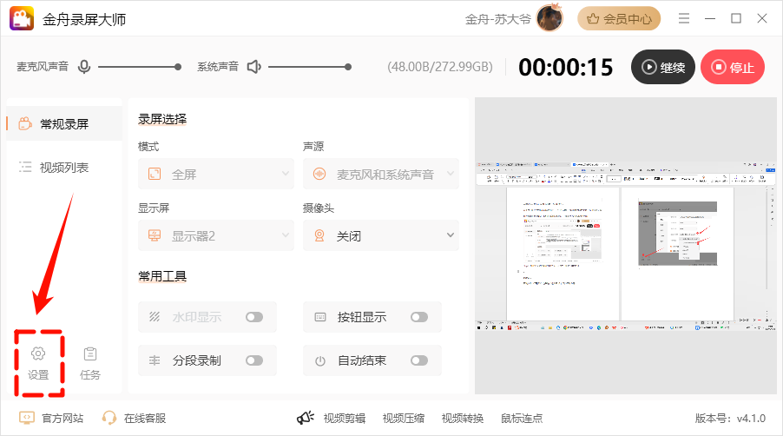Image resolution: width=783 pixels, height=436 pixels.
Task: Open the 任务 clipboard icon
Action: tap(90, 353)
